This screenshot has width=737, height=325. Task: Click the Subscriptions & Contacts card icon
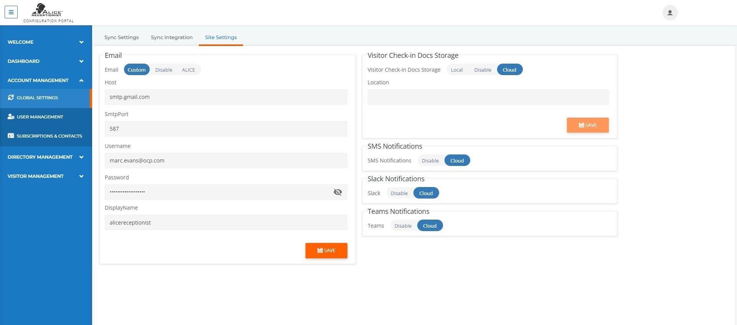coord(11,136)
